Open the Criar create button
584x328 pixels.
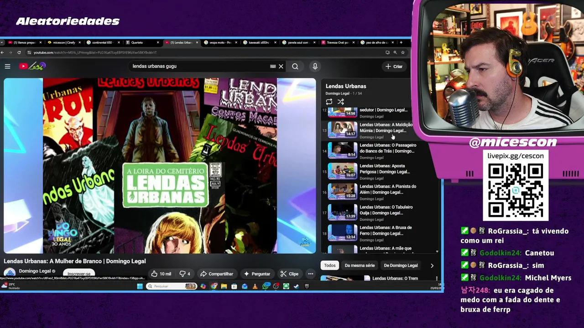click(394, 67)
